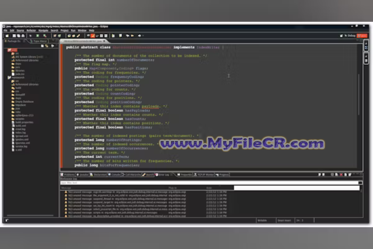Image resolution: width=373 pixels, height=249 pixels.
Task: Open the Refactor menu
Action: [x=31, y=31]
